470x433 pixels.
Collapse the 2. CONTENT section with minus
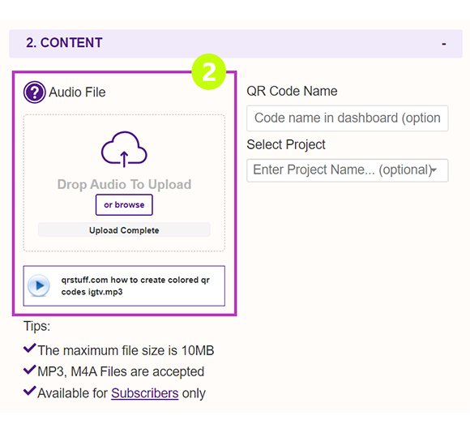444,44
